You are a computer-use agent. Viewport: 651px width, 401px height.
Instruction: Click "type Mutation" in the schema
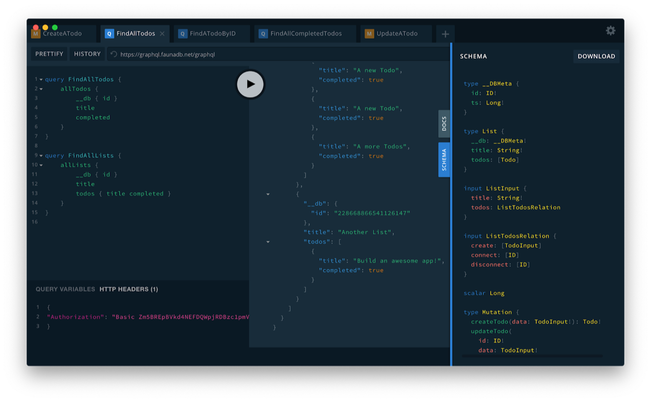point(491,312)
